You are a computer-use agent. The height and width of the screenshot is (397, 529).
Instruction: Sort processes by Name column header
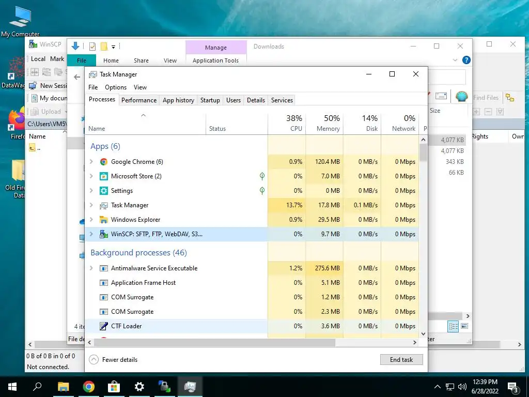click(x=145, y=123)
